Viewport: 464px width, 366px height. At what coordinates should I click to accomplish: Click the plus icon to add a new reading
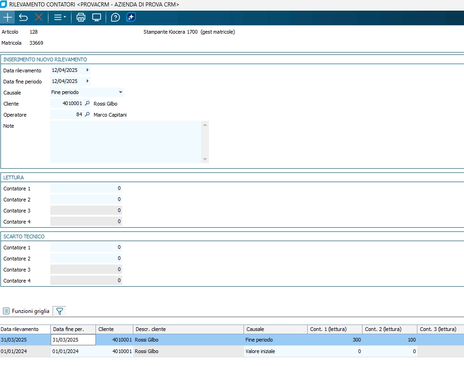[7, 18]
